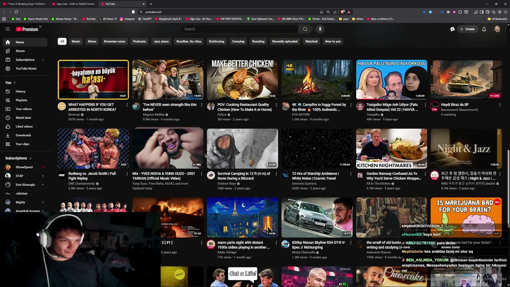Select the Kickboxing filter chip
The image size is (510, 287).
click(217, 41)
